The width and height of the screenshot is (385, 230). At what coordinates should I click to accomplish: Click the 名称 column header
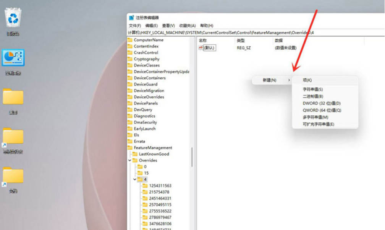[203, 40]
